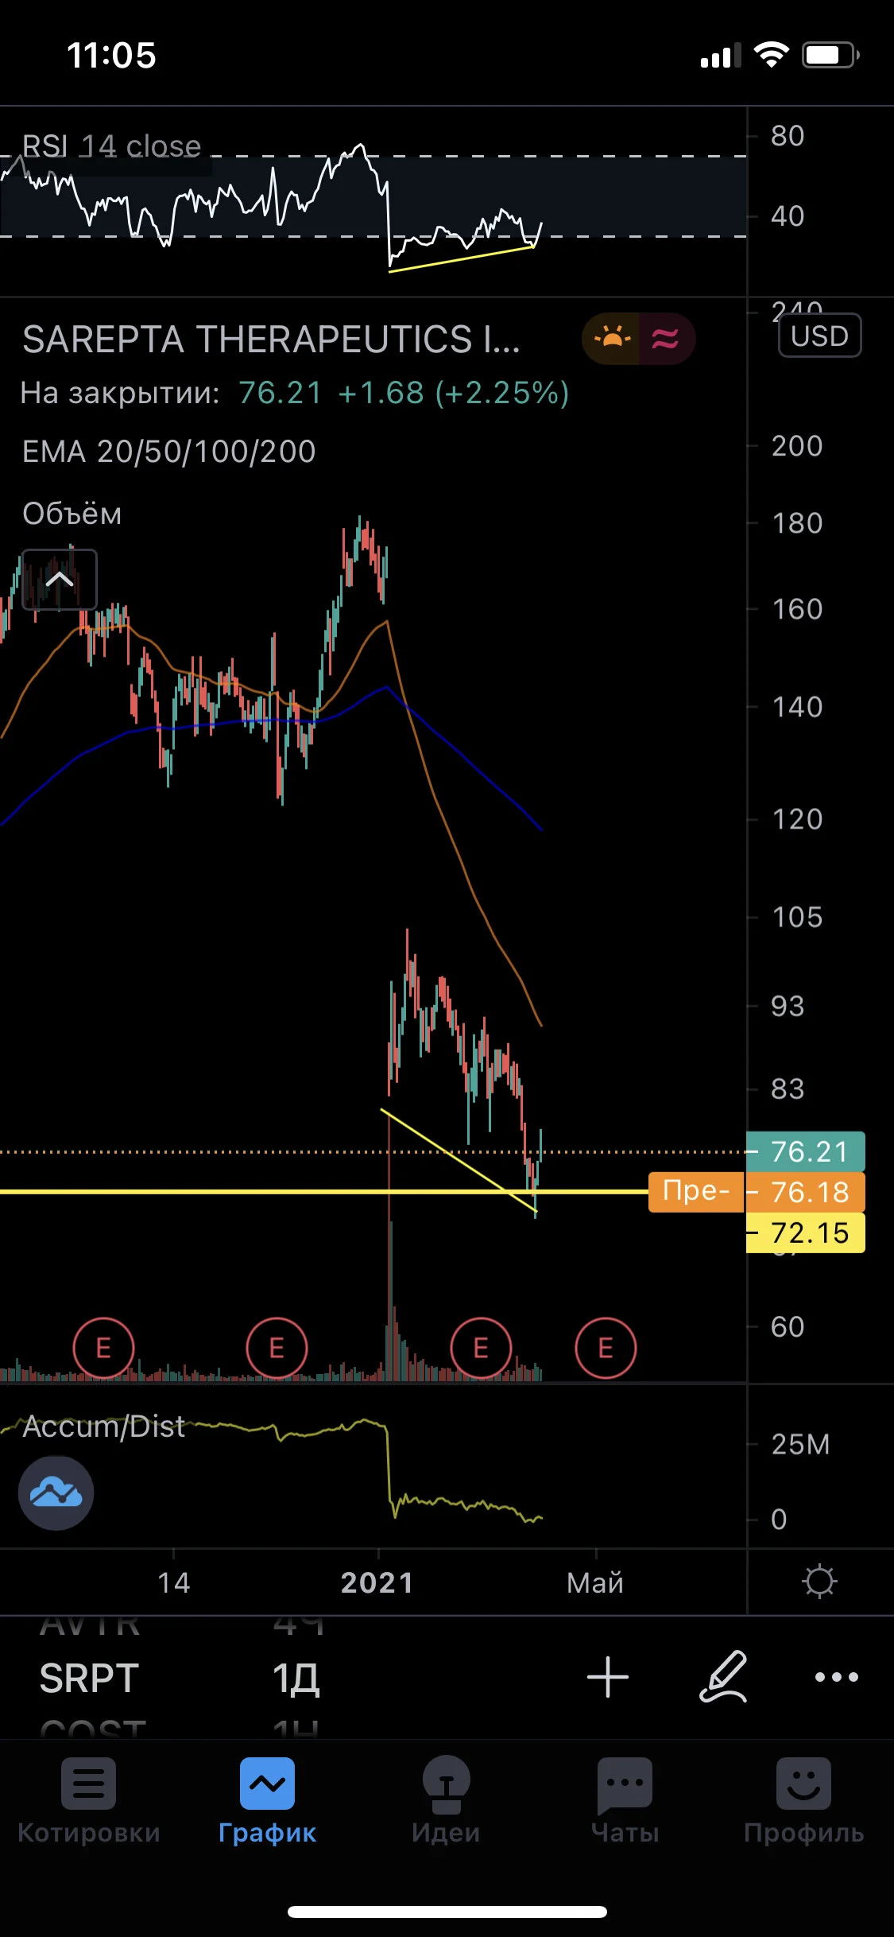The width and height of the screenshot is (894, 1937).
Task: Tap the 25M Accum/Dist scale value
Action: [800, 1444]
